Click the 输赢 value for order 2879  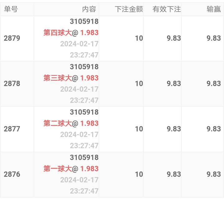(214, 38)
